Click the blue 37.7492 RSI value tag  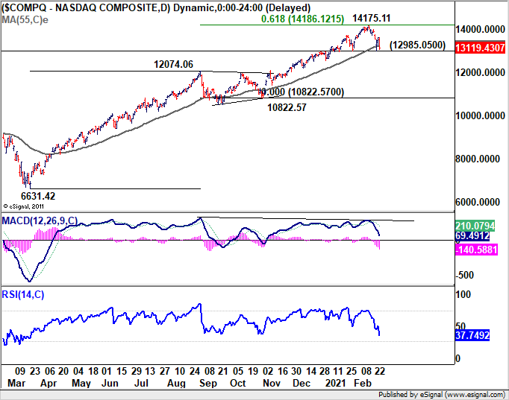coord(472,335)
